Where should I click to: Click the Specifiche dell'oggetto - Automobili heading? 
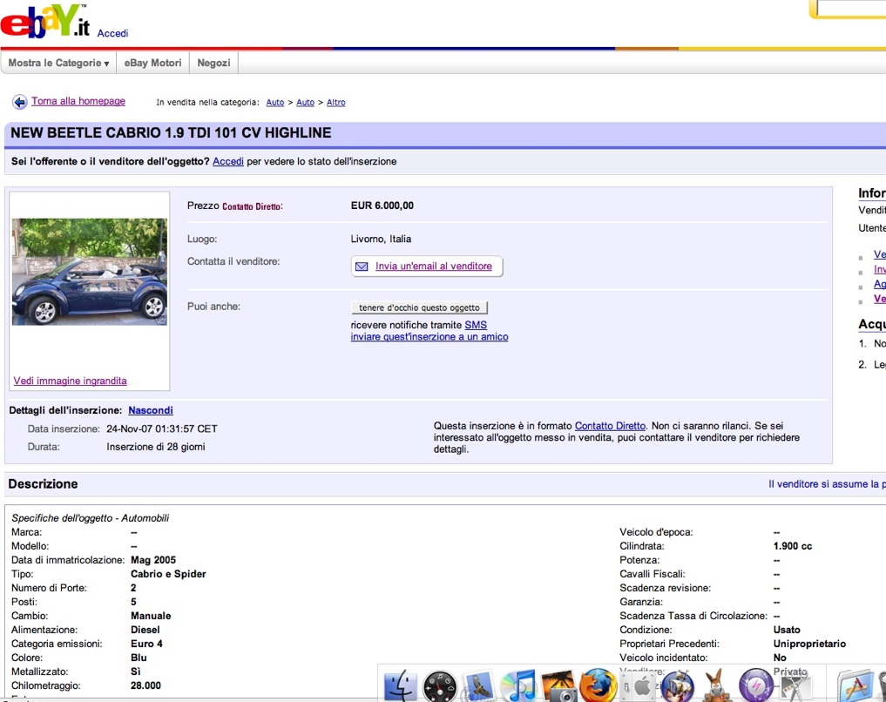pos(91,518)
